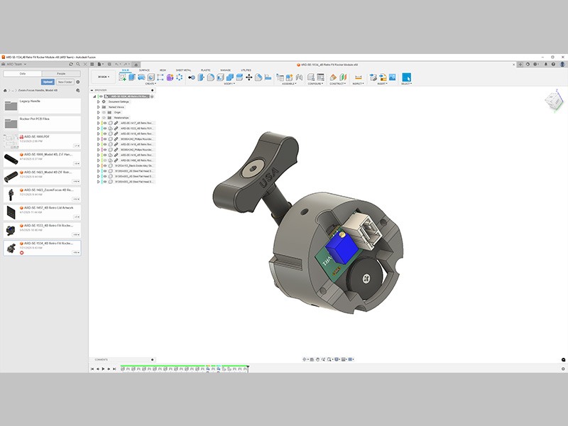Select the Insert Derive tool
The image size is (568, 426).
tap(373, 77)
